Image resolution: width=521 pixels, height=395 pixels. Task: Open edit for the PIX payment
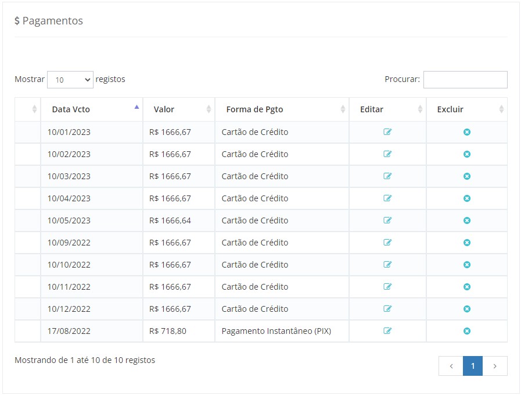pos(387,331)
